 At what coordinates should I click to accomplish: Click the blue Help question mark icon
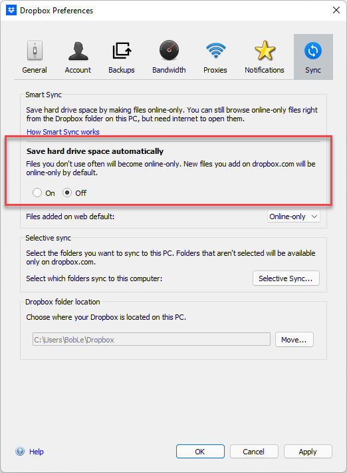(20, 451)
